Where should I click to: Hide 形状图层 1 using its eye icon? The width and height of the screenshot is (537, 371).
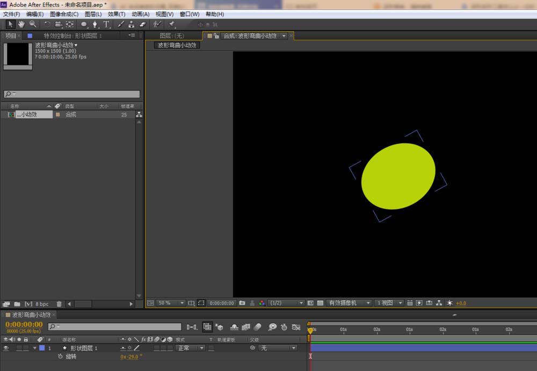coord(6,348)
